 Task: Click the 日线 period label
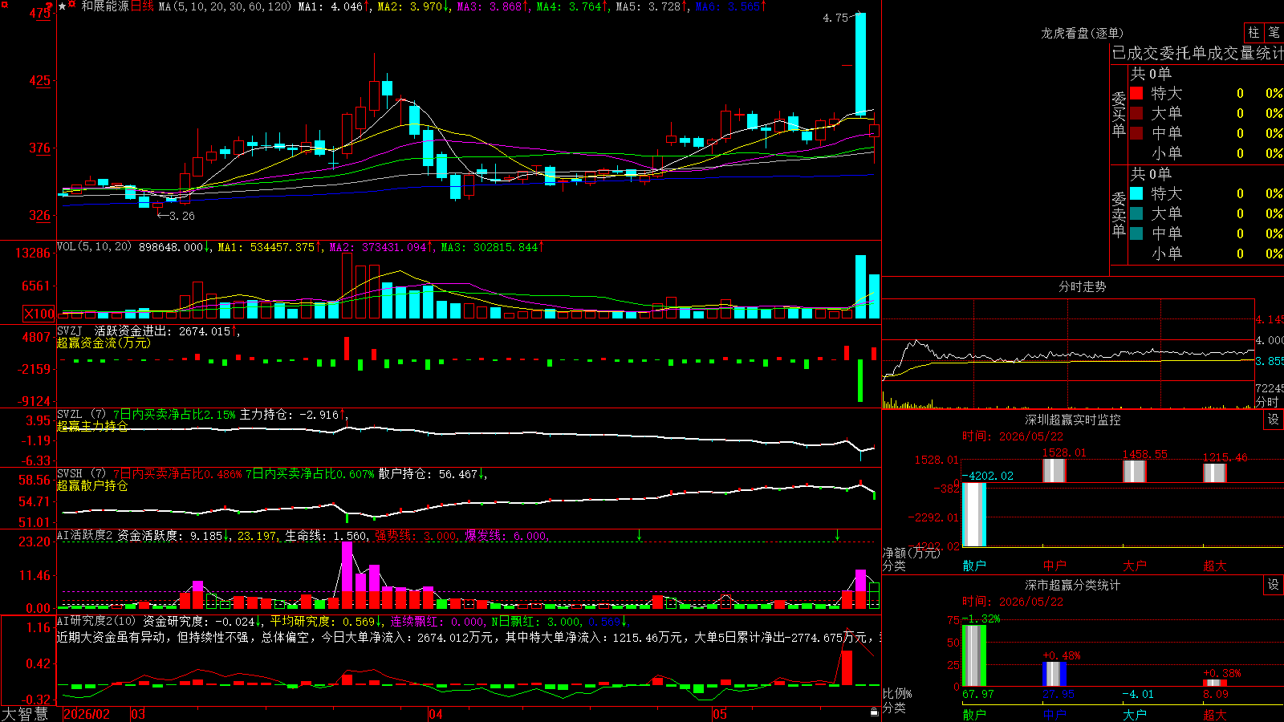tap(142, 6)
